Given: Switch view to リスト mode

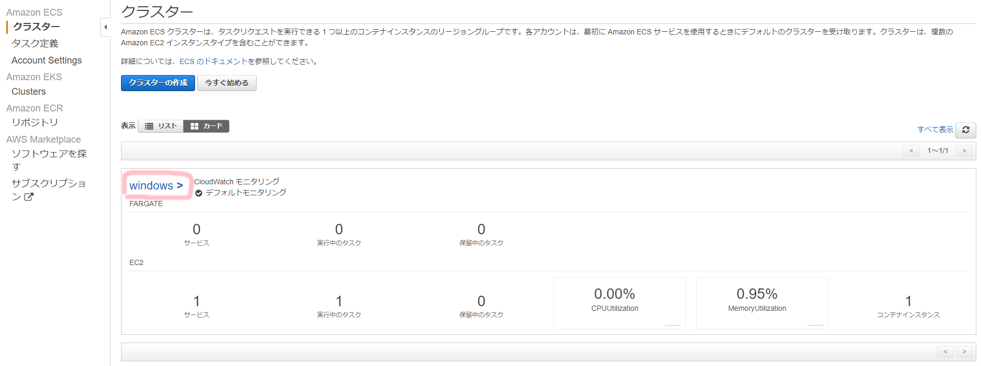Looking at the screenshot, I should pyautogui.click(x=161, y=126).
